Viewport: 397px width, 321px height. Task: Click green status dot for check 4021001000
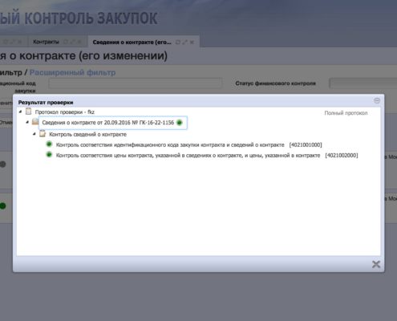tap(49, 144)
